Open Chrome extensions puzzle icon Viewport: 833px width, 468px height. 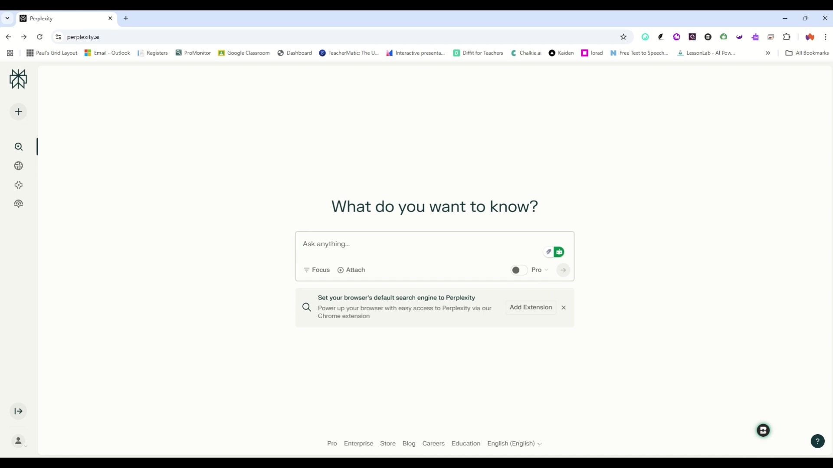coord(787,37)
